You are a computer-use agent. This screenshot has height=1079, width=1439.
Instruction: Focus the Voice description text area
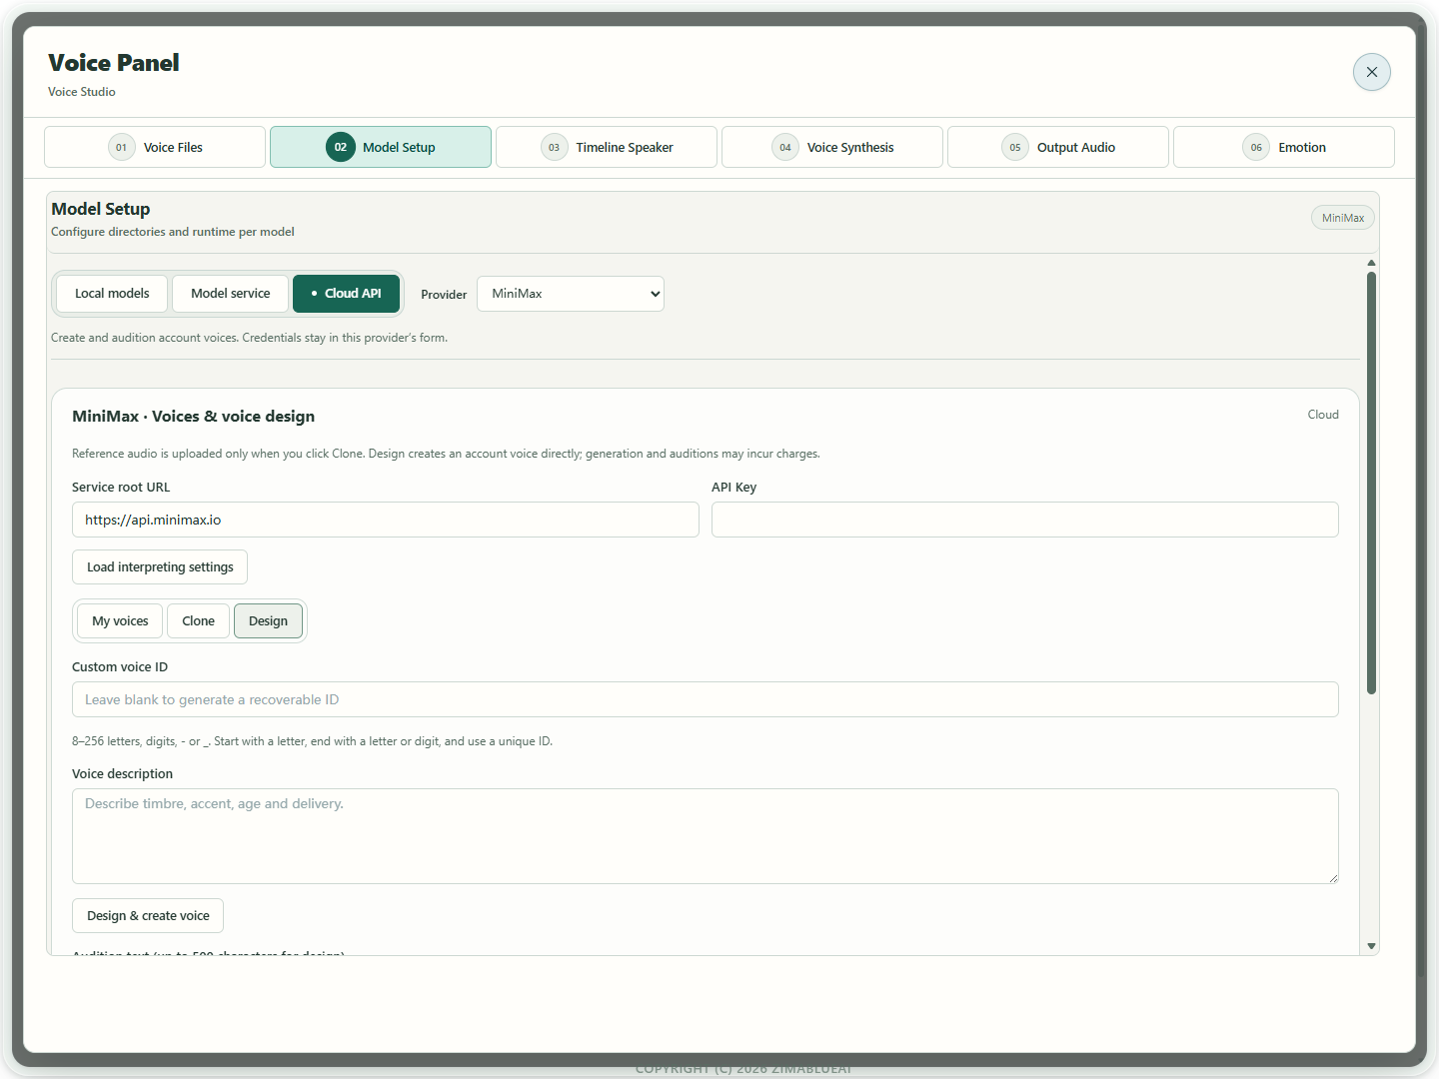pyautogui.click(x=706, y=836)
